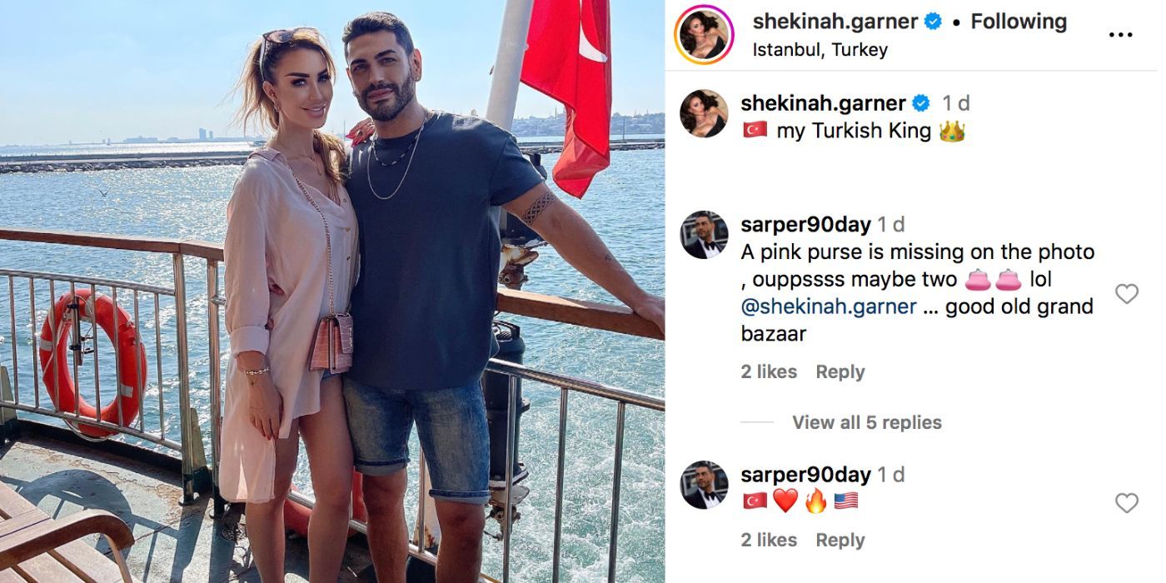Click the couple photo on the ferry
The height and width of the screenshot is (583, 1166).
pyautogui.click(x=332, y=291)
